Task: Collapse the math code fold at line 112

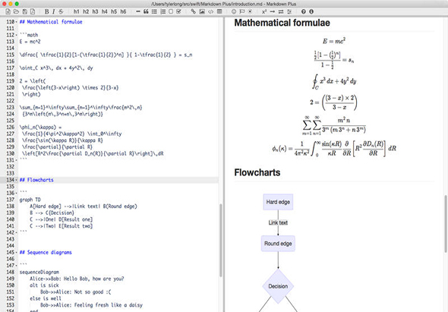Action: 16,35
